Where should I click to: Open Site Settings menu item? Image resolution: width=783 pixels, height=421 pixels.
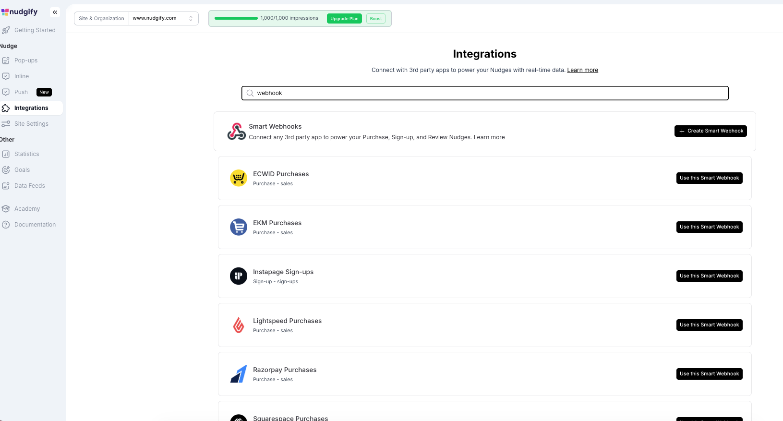point(32,124)
